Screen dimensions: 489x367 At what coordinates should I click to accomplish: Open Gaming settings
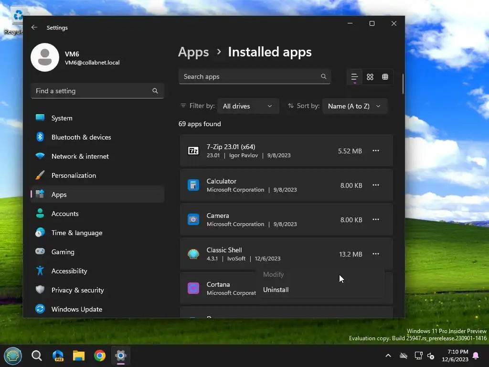click(x=97, y=252)
